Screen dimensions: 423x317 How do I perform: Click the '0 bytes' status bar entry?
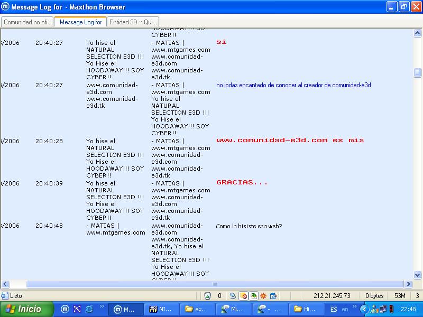(x=374, y=296)
